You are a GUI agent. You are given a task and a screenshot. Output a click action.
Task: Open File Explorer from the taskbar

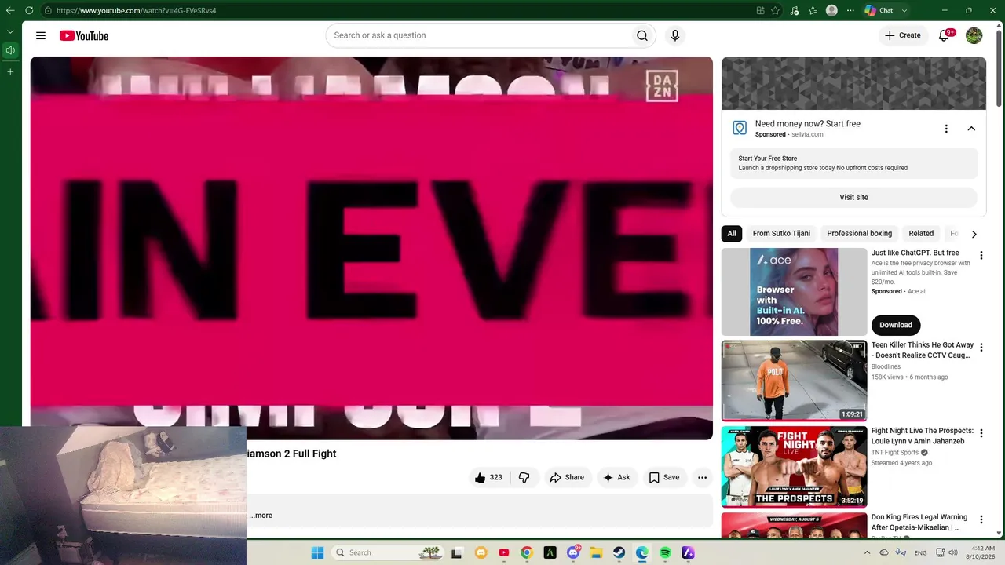tap(596, 552)
